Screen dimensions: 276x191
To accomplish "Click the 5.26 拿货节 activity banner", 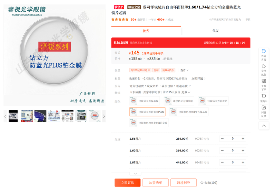I will point(181,43).
